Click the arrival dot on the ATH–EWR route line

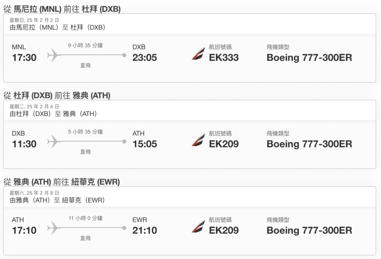coord(124,228)
